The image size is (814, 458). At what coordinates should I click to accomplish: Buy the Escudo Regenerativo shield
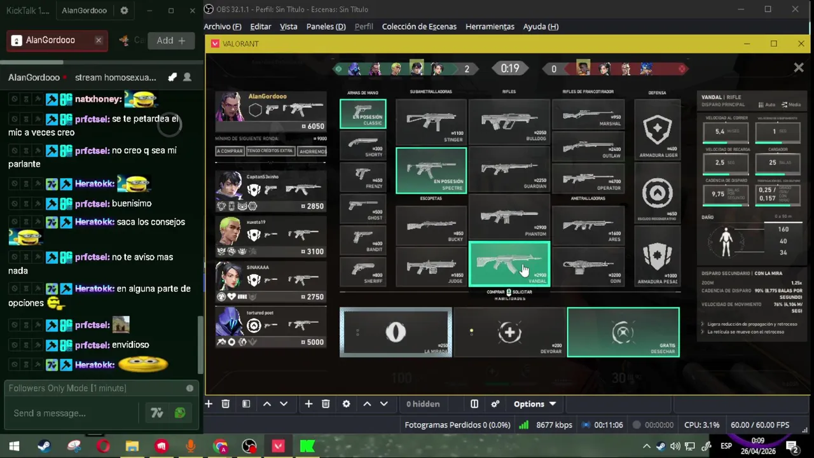(x=657, y=193)
